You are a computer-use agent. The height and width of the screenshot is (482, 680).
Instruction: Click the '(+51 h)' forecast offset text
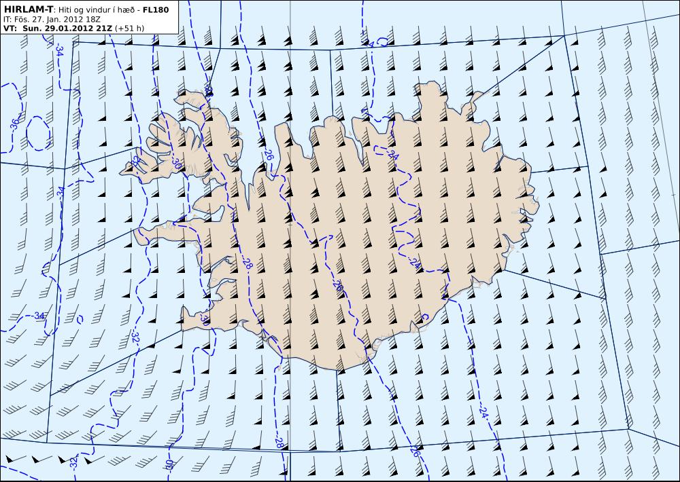pos(129,29)
